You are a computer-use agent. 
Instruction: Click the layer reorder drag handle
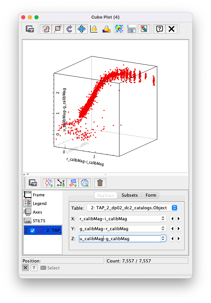click(26, 230)
